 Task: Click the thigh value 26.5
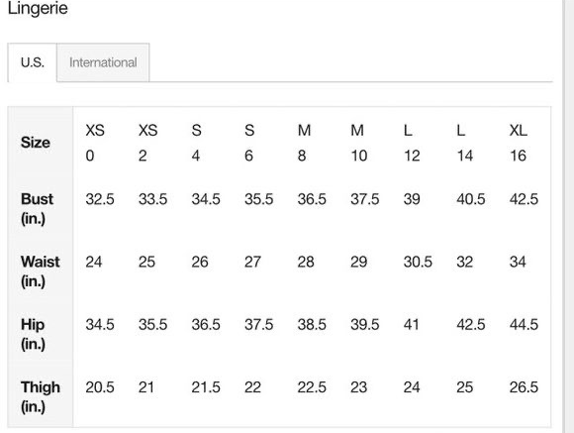pos(524,387)
